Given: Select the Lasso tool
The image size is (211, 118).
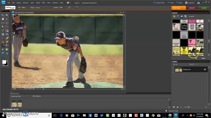Looking at the screenshot, I should pyautogui.click(x=7, y=23).
